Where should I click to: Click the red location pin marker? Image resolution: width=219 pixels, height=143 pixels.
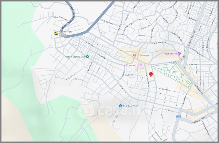(150, 75)
